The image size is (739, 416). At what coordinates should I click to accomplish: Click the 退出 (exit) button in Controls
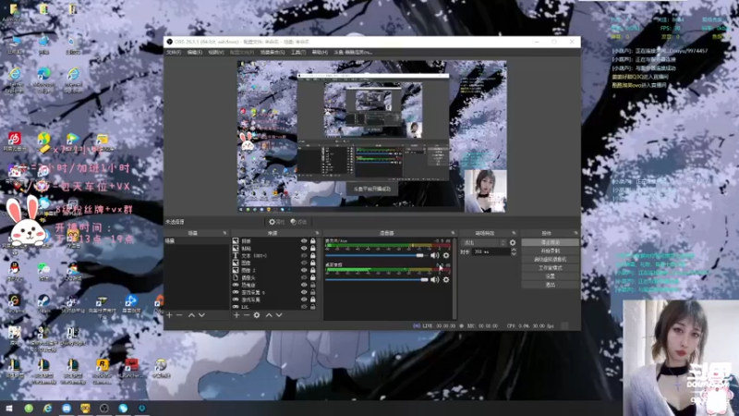550,285
